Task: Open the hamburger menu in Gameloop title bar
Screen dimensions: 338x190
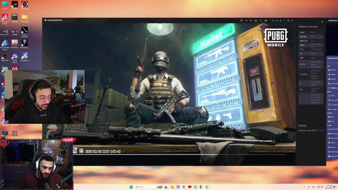Action: tap(280, 21)
